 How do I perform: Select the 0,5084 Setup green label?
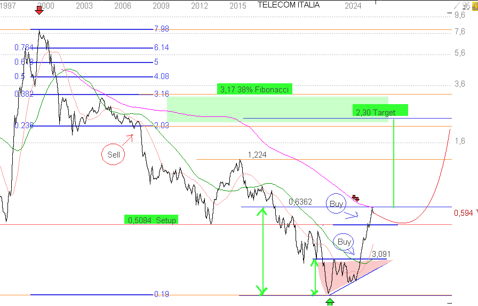[x=152, y=219]
